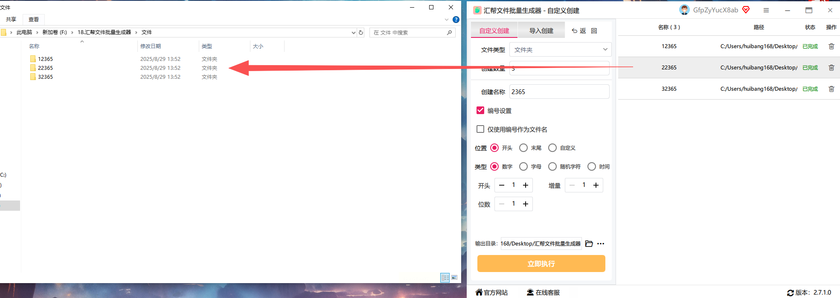This screenshot has height=298, width=840.
Task: Open the 查看 ribbon tab
Action: click(x=34, y=20)
